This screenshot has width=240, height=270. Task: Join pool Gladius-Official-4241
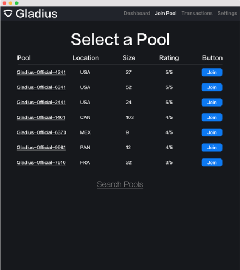(x=212, y=72)
